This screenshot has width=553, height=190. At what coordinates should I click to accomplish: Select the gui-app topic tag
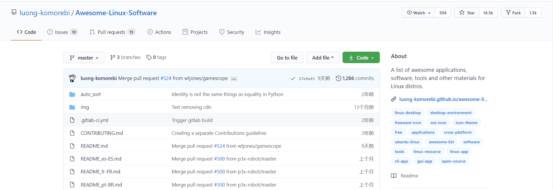424,161
